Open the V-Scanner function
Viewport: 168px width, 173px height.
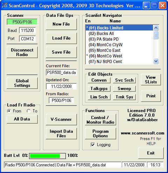(x=61, y=119)
